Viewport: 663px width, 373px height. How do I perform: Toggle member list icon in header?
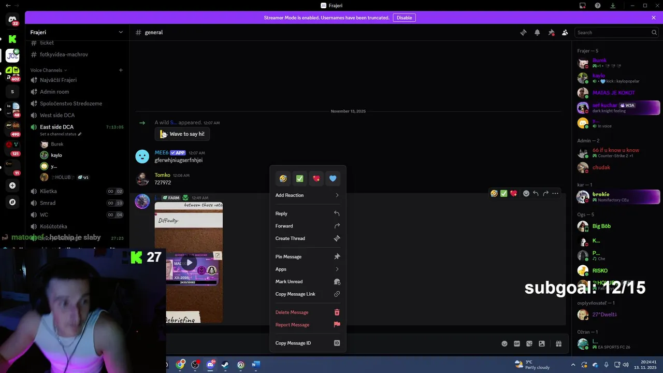565,32
